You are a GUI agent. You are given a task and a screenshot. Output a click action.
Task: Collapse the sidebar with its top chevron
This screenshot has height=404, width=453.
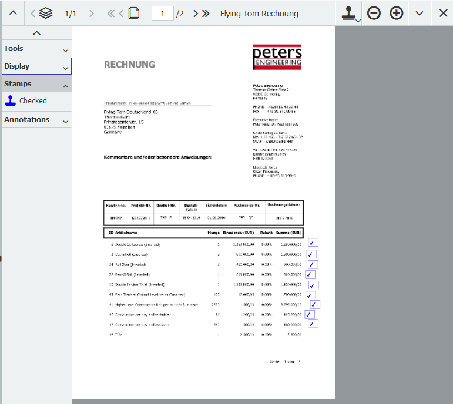[36, 33]
